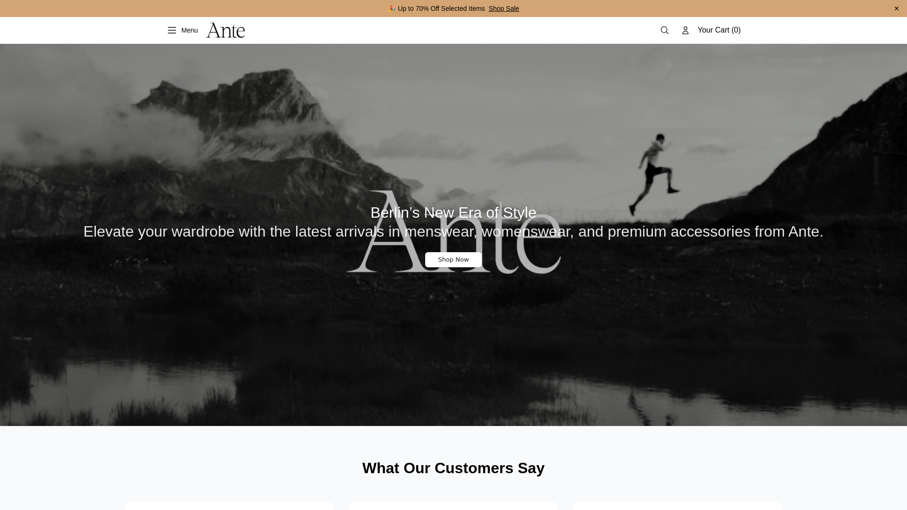This screenshot has height=510, width=907.
Task: Click 'What Our Customers Say' heading
Action: 453,468
